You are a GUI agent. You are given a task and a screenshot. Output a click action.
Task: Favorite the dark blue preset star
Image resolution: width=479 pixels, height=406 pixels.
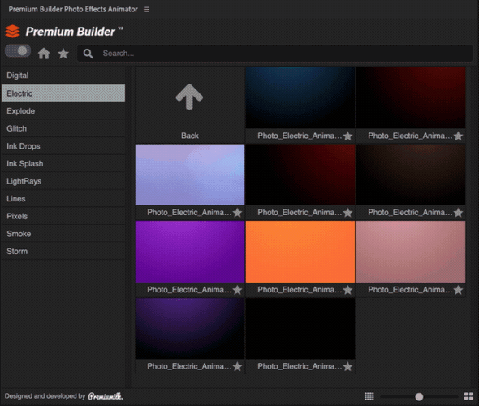point(347,136)
